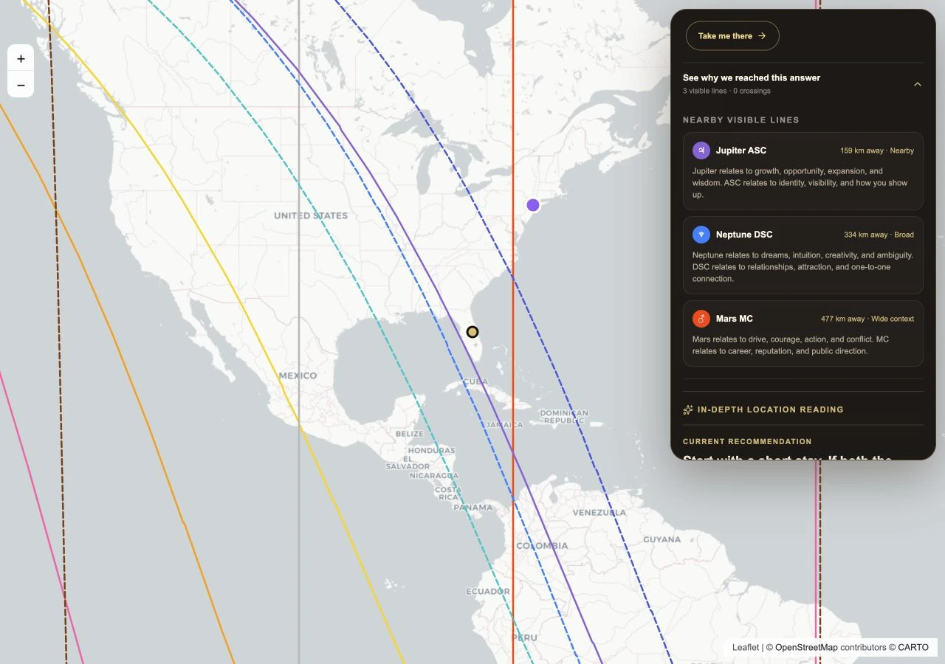Zoom in on the map
Image resolution: width=945 pixels, height=664 pixels.
21,58
